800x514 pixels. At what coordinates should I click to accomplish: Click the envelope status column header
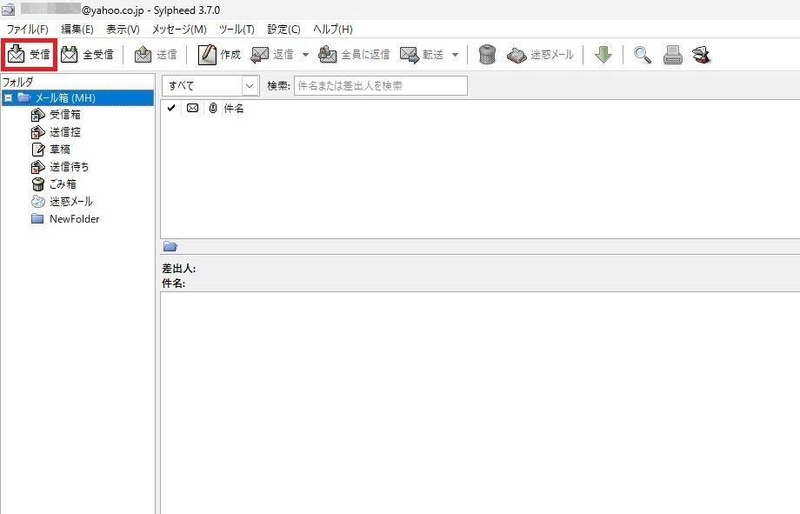click(x=192, y=109)
